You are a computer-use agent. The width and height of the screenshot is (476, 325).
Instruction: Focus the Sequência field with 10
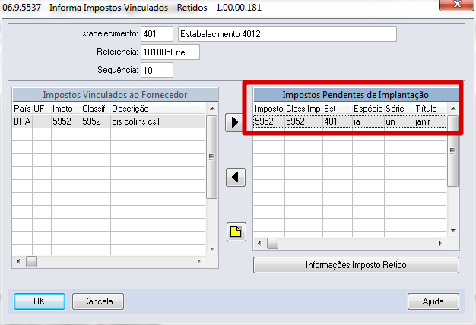coord(157,70)
